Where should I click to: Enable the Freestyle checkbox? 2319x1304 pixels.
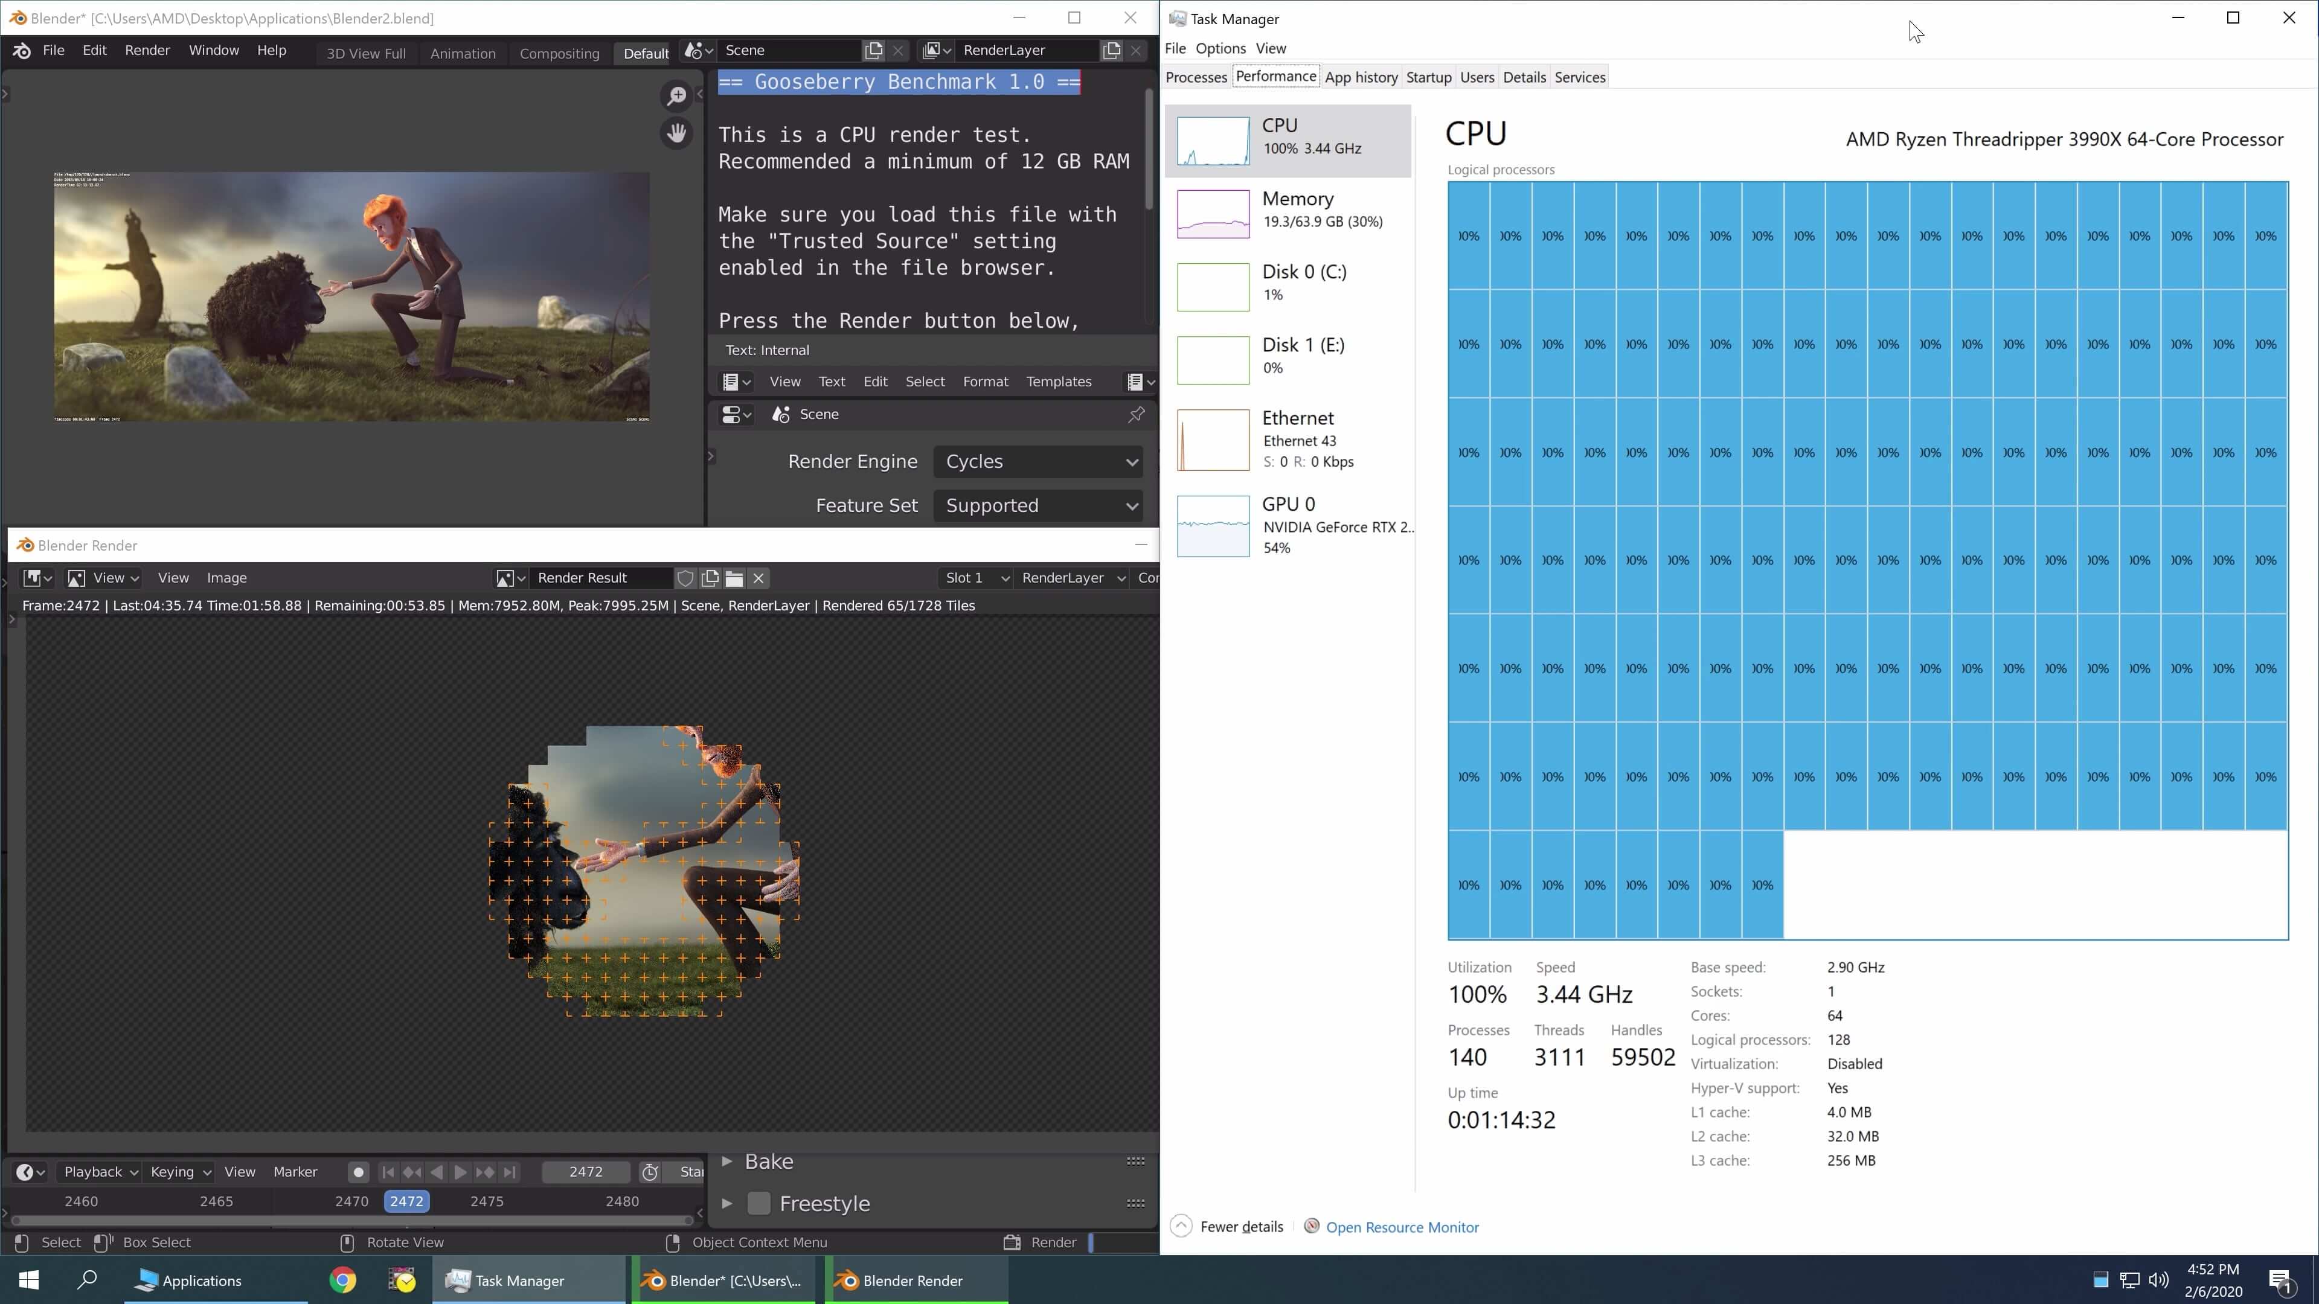(759, 1203)
